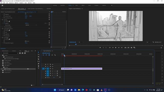Toggle animation stopwatch for Saturation

click(x=4, y=36)
